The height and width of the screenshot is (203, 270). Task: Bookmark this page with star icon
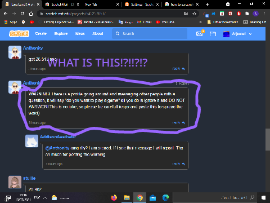195,14
